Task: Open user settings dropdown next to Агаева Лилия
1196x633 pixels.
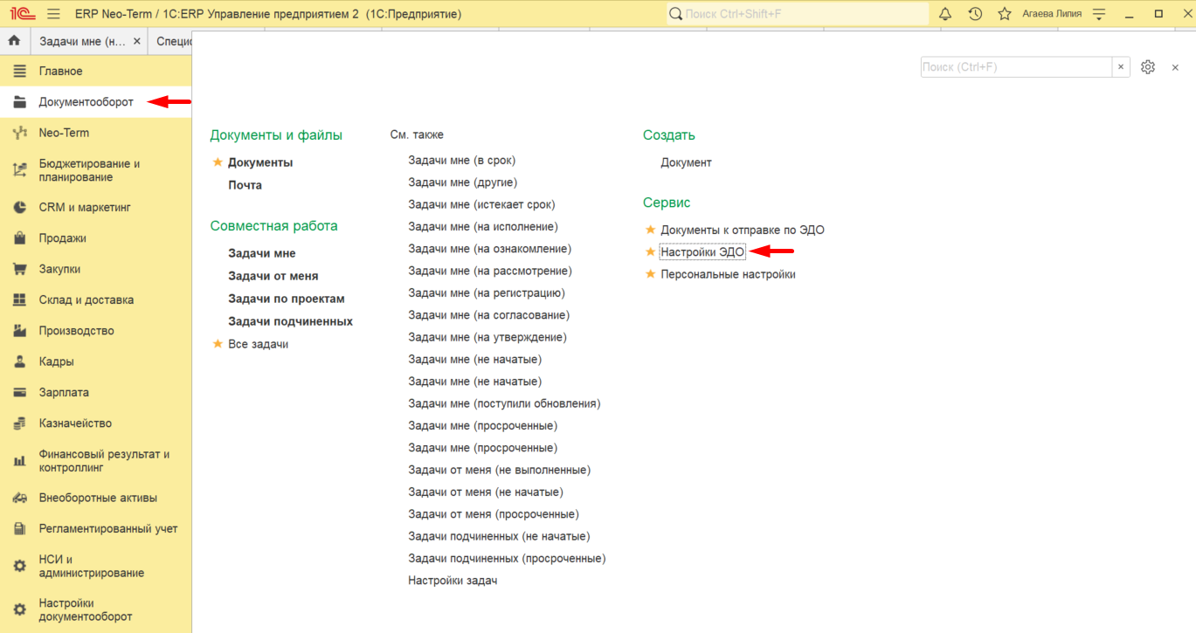Action: click(1099, 14)
